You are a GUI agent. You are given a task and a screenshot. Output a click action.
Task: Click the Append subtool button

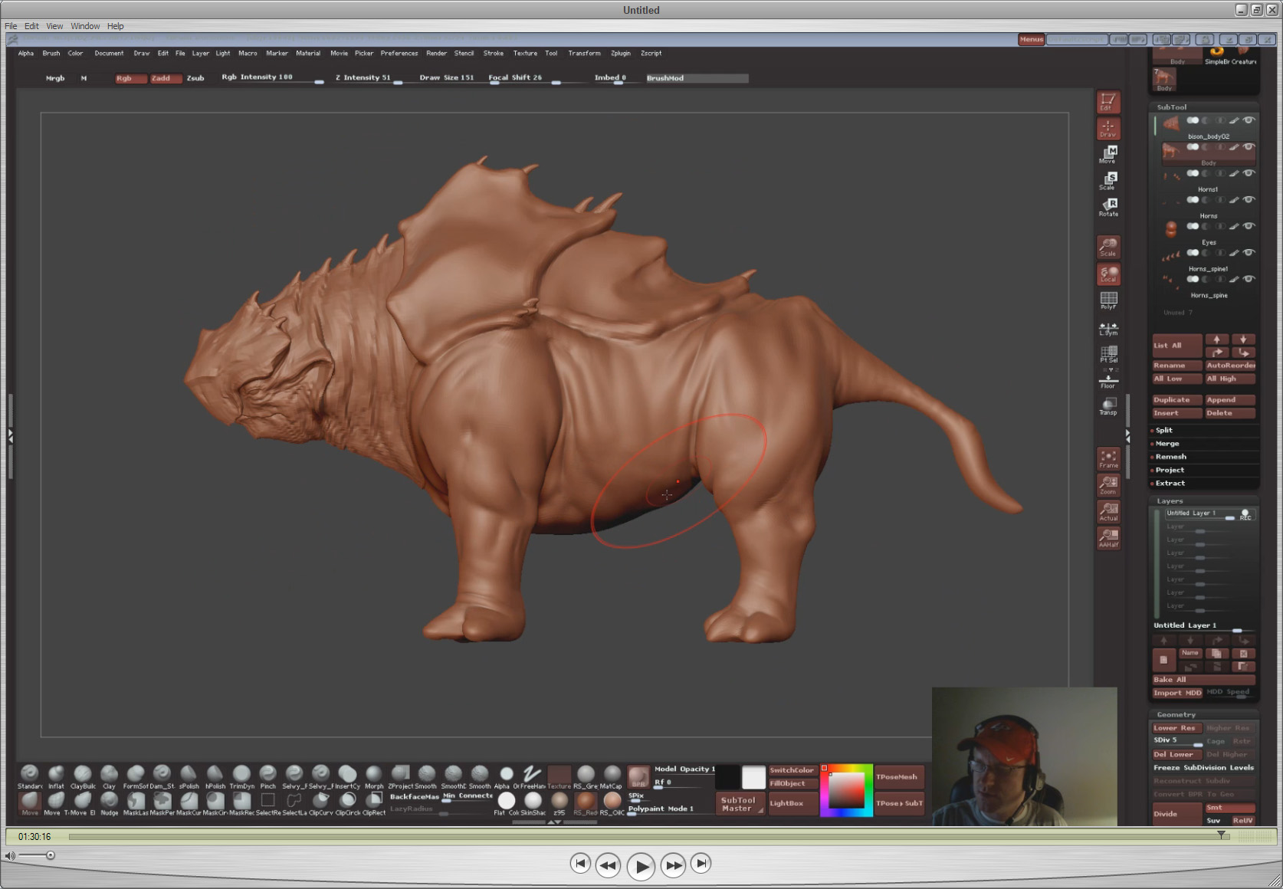click(x=1230, y=400)
